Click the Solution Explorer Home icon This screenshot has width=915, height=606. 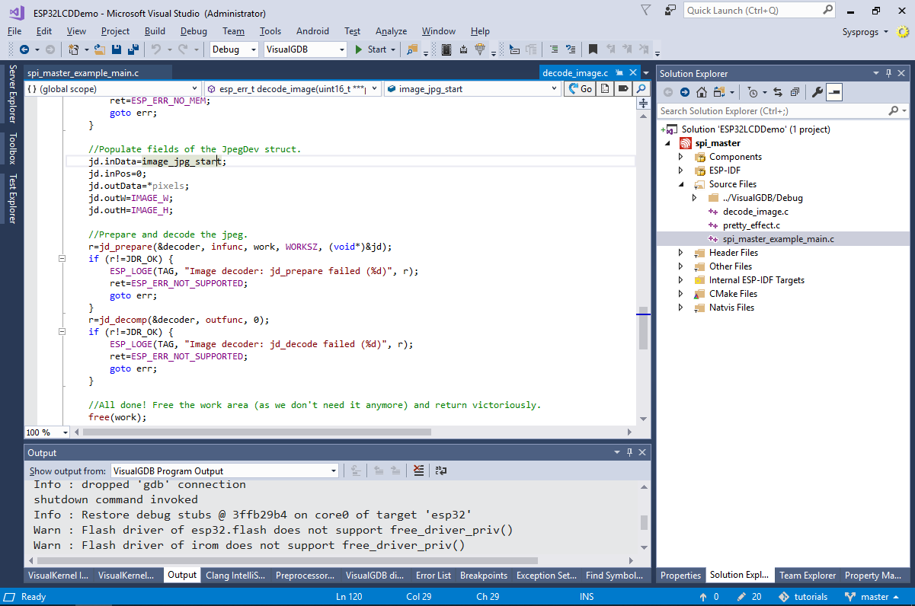pyautogui.click(x=702, y=92)
